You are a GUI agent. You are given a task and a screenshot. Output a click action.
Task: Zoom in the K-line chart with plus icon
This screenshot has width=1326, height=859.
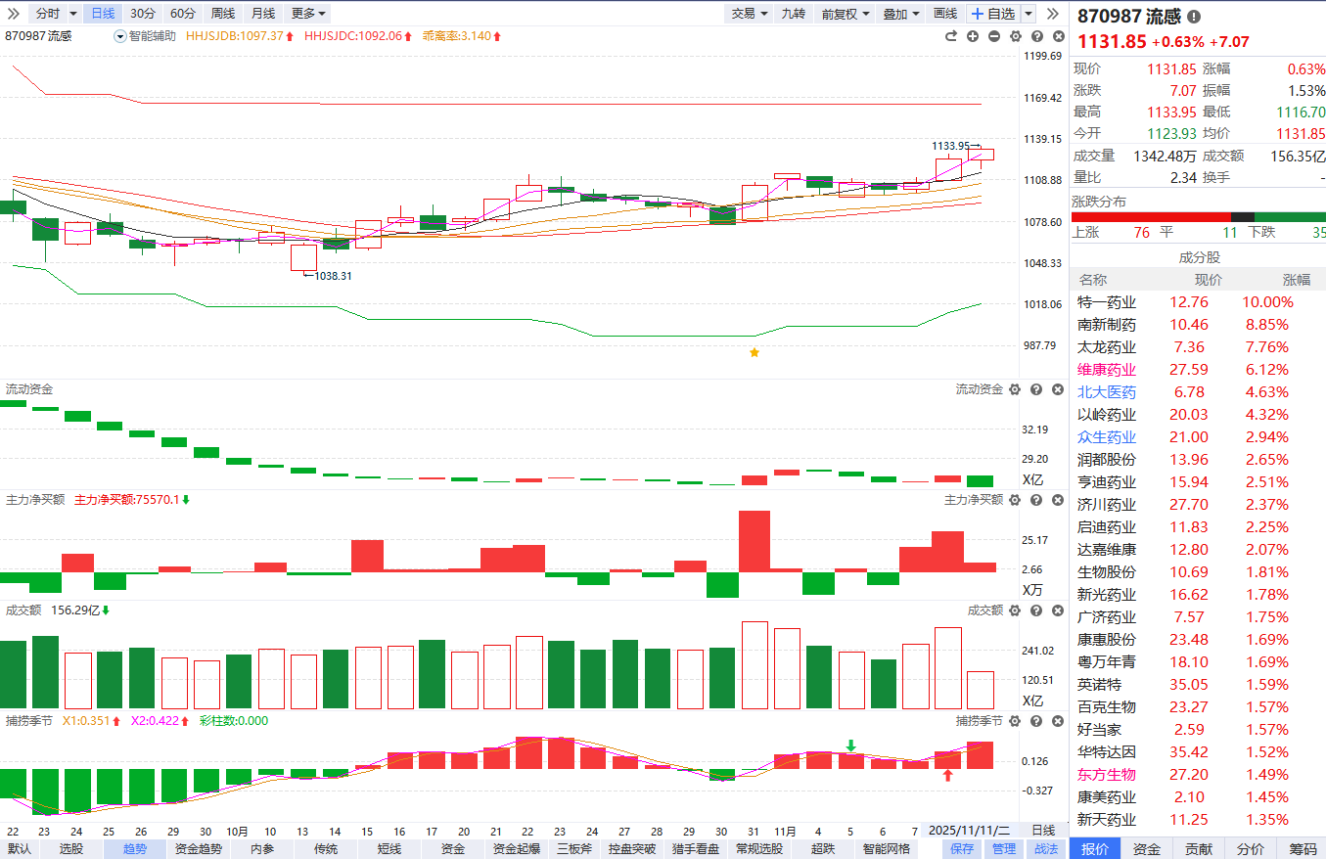(x=973, y=36)
